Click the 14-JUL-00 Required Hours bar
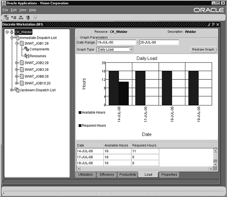 [124, 93]
